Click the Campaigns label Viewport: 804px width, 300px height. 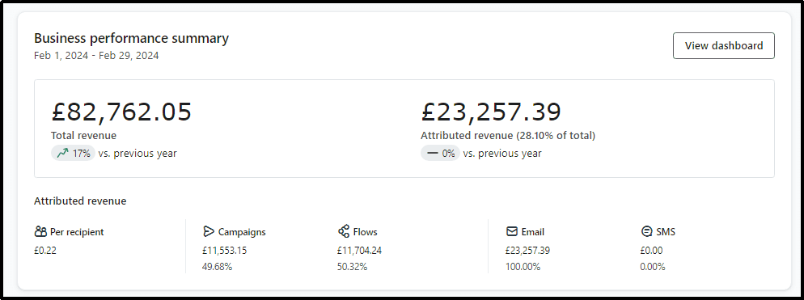[x=242, y=232]
